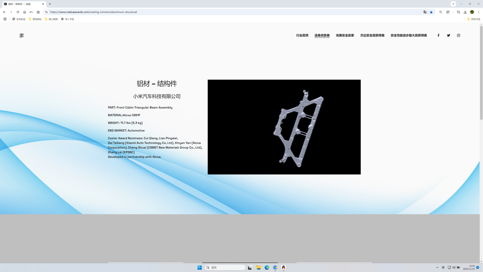Image resolution: width=483 pixels, height=272 pixels.
Task: Open the user profile avatar
Action: pos(472,12)
